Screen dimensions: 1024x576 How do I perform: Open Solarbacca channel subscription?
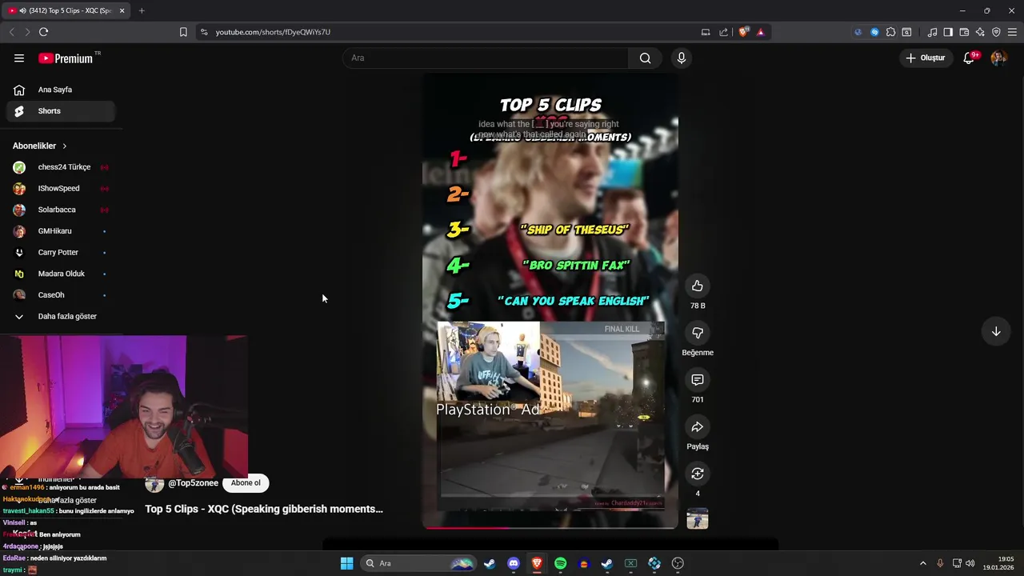(x=61, y=210)
